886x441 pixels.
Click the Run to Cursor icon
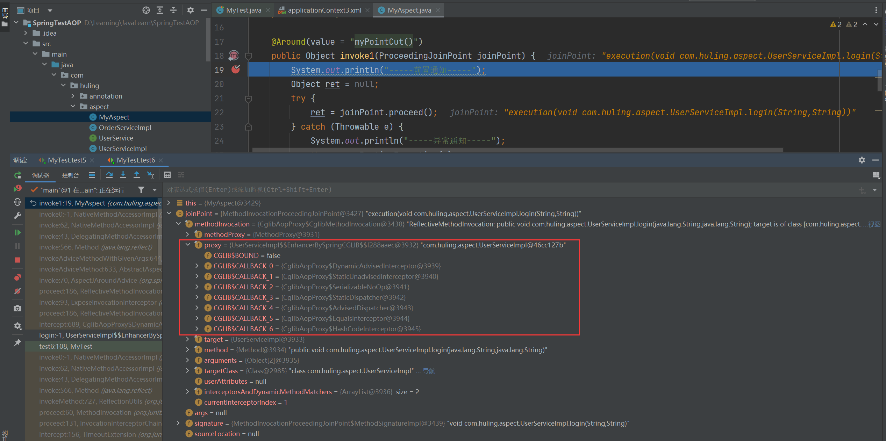pos(150,175)
